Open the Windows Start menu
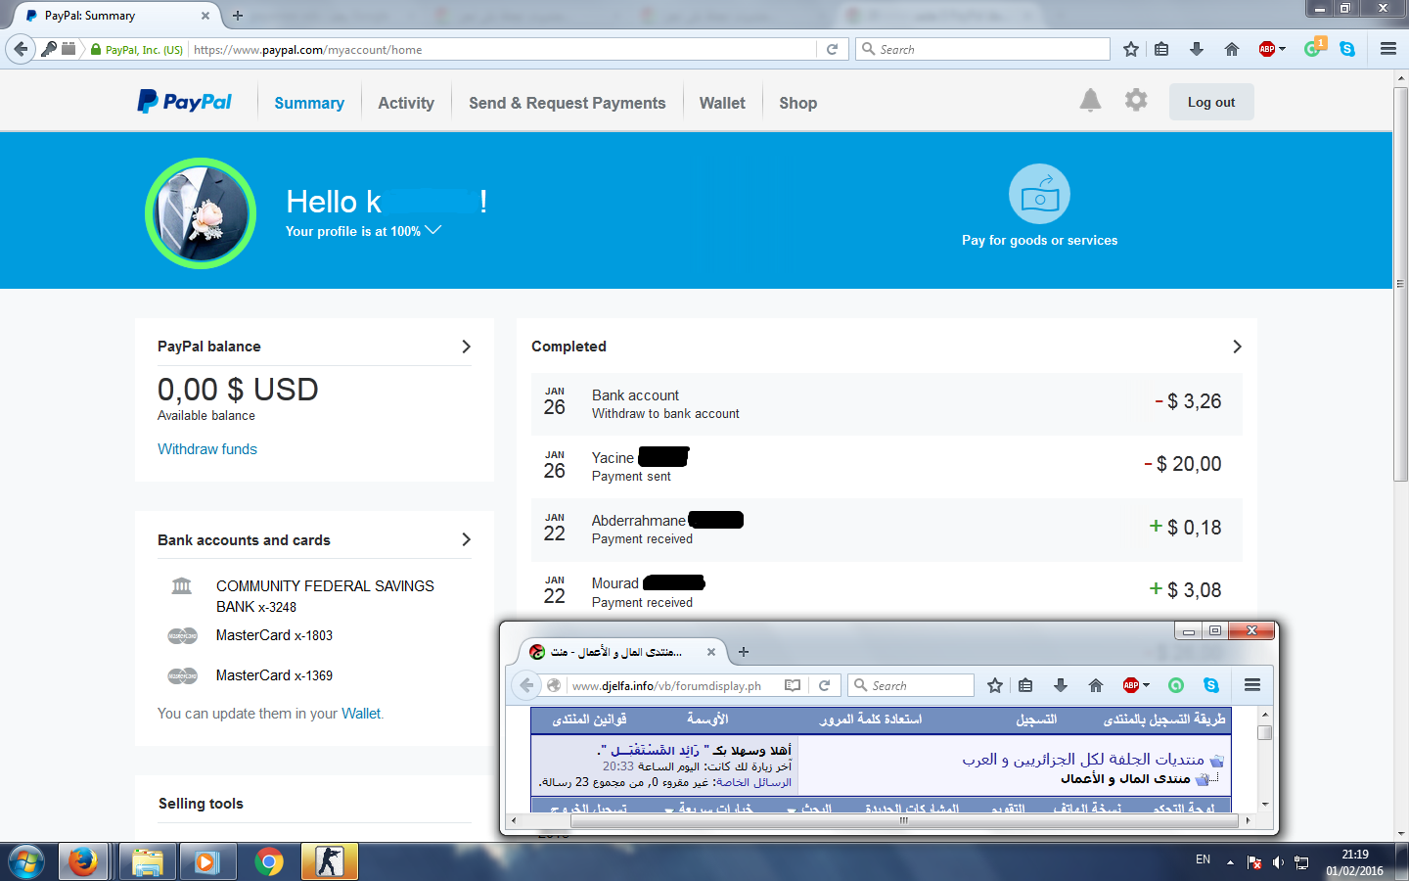1409x881 pixels. 26,862
